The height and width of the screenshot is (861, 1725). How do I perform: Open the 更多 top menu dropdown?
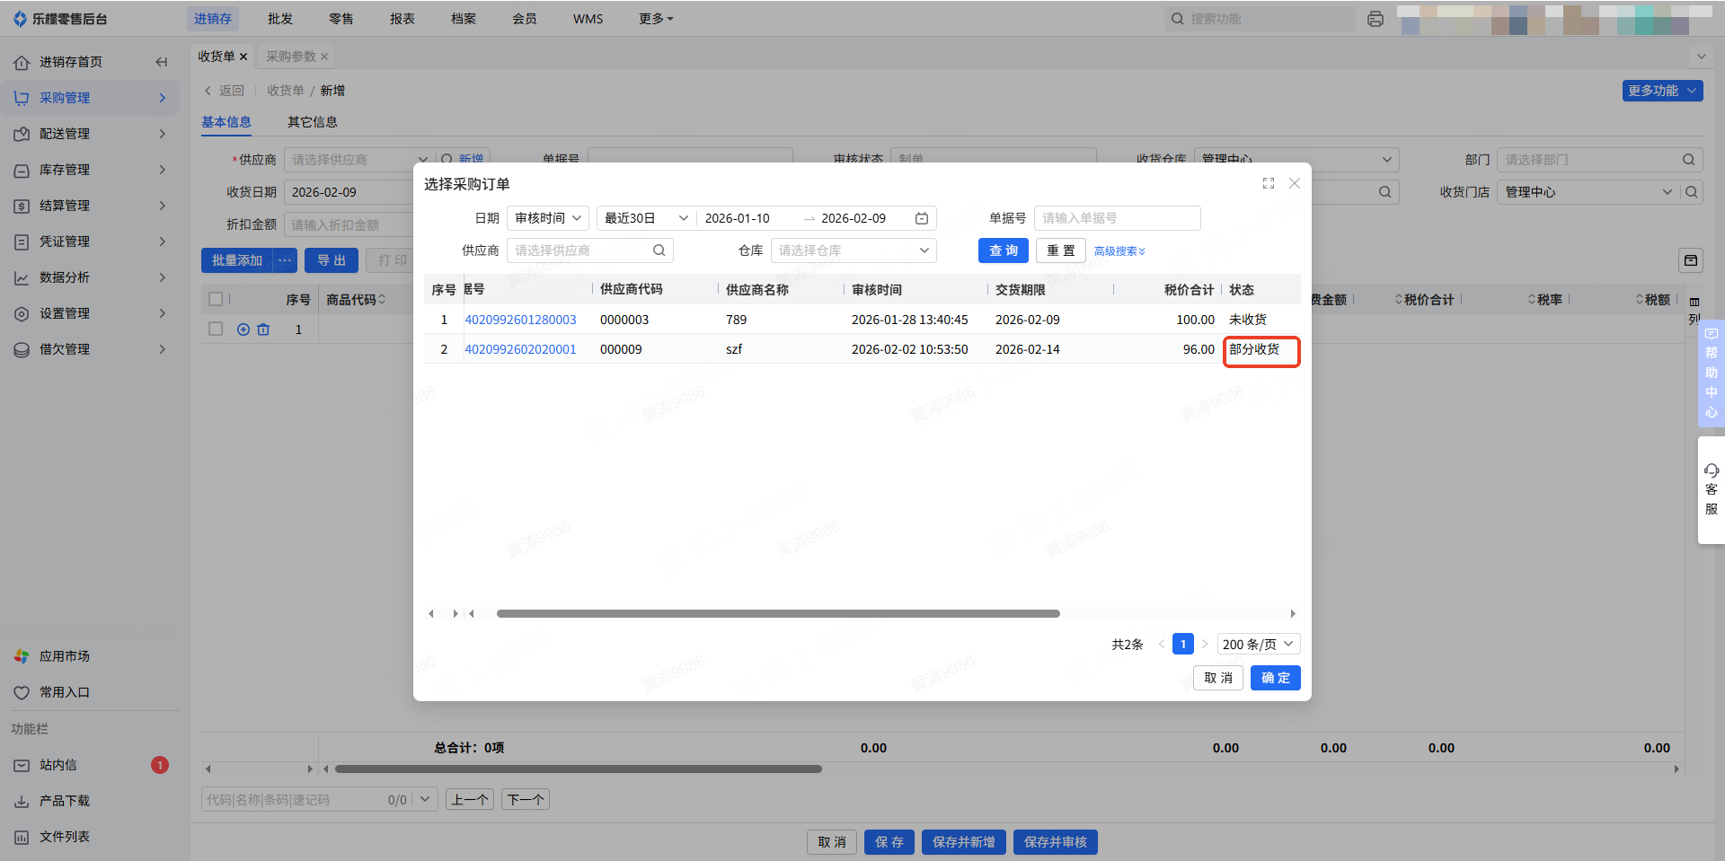point(656,19)
